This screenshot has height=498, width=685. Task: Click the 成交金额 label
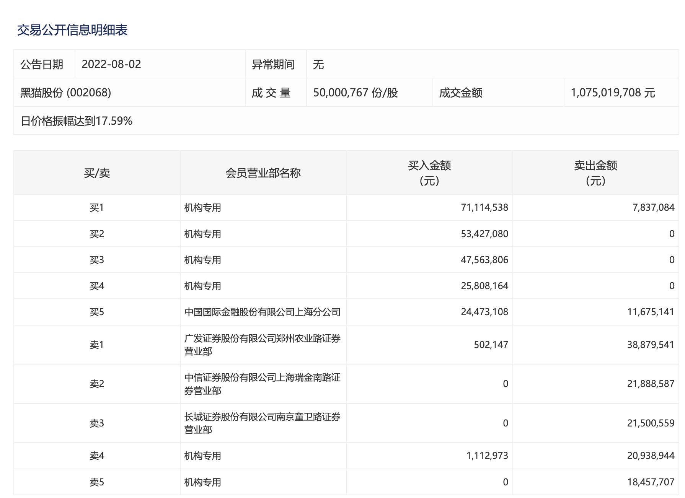click(x=461, y=93)
